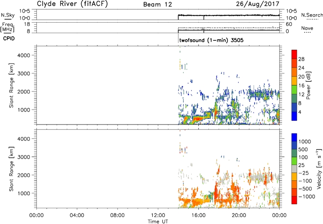
Task: Click the "08:00" time tick label
Action: click(x=117, y=216)
